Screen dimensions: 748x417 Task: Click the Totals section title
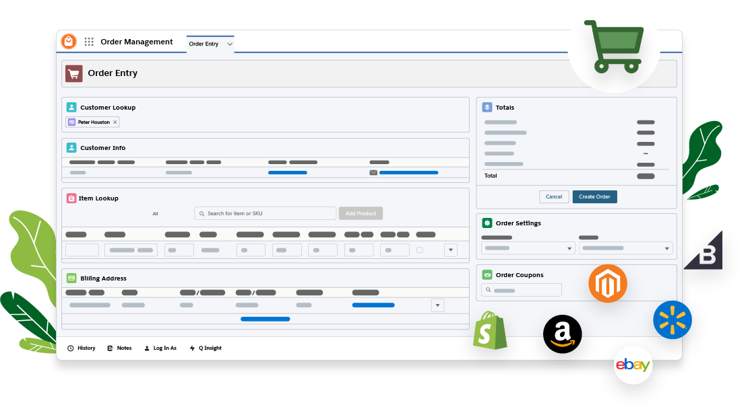click(x=505, y=108)
